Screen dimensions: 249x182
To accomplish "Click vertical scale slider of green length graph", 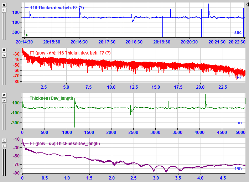I will (4, 117).
